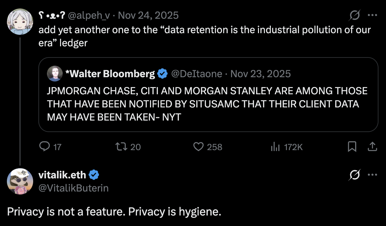This screenshot has width=386, height=226.
Task: Open more options on alpeh_v's tweet
Action: pyautogui.click(x=373, y=15)
